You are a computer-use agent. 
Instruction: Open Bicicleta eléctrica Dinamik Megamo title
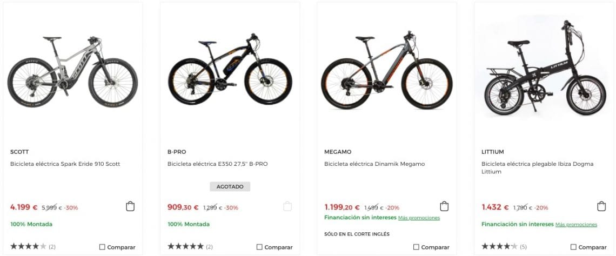click(x=374, y=164)
